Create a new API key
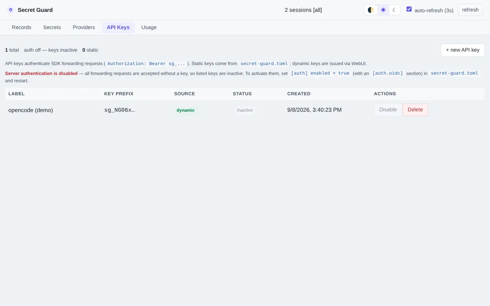Screen dimensions: 490x306 point(463,50)
